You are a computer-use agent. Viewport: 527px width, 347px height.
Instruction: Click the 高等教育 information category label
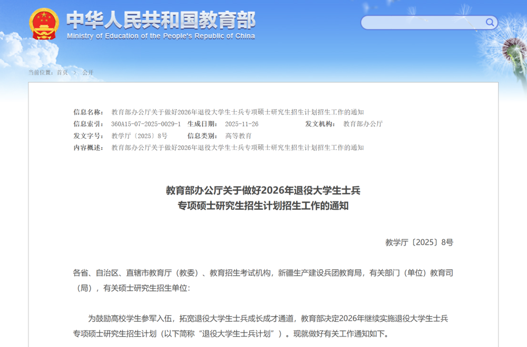tap(240, 136)
